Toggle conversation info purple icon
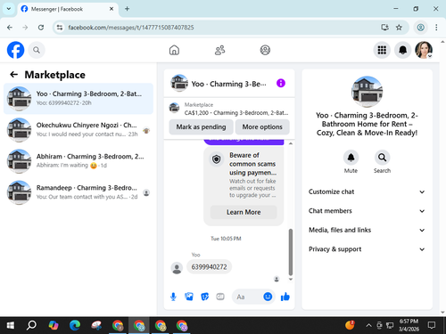 [x=281, y=83]
